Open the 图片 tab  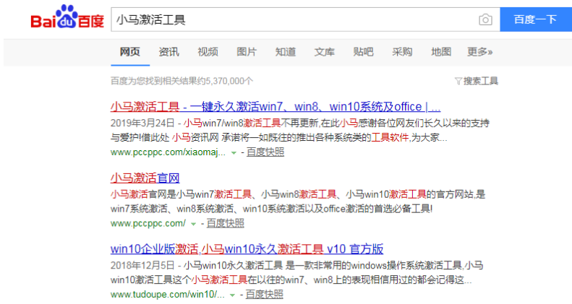click(x=247, y=52)
